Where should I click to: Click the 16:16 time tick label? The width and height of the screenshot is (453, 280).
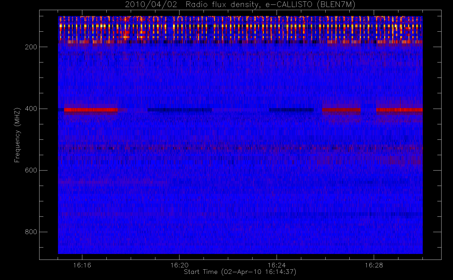point(82,265)
